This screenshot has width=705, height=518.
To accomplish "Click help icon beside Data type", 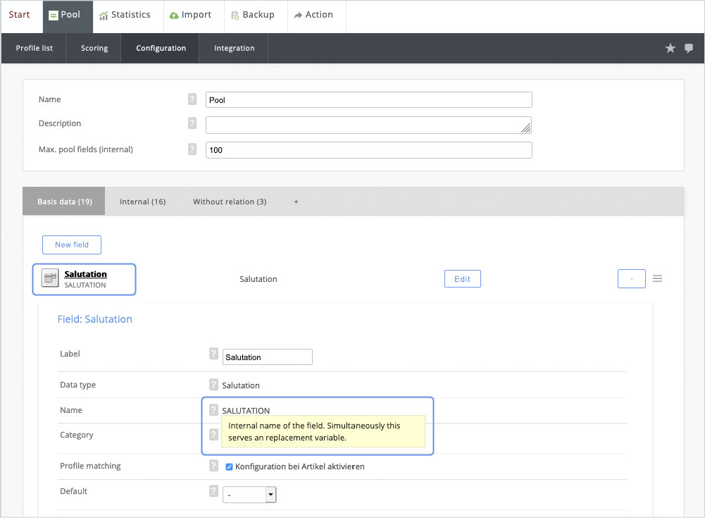I will [213, 385].
